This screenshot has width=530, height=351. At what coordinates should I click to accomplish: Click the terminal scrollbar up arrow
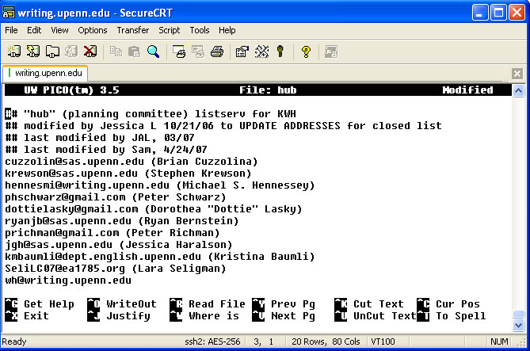coord(518,90)
